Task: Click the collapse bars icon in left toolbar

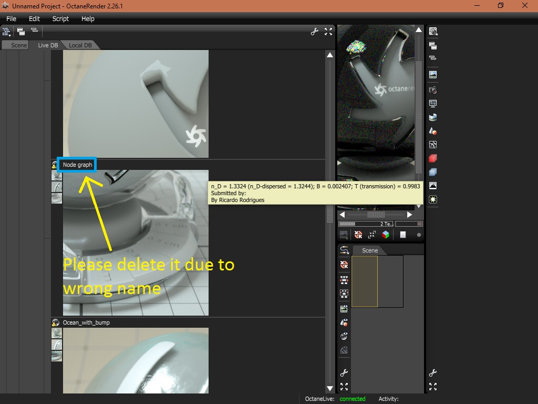Action: coord(34,30)
